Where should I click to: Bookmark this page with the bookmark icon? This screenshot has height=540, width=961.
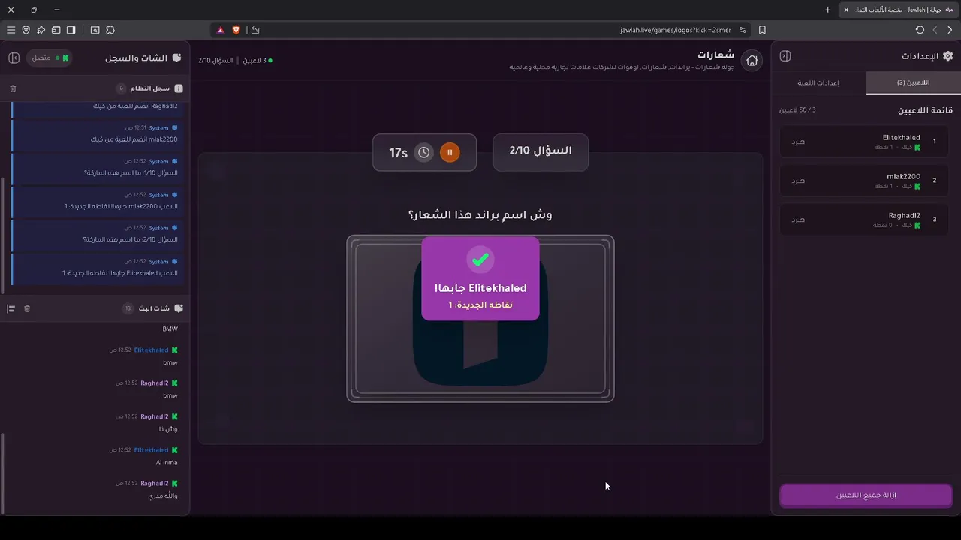click(x=762, y=30)
